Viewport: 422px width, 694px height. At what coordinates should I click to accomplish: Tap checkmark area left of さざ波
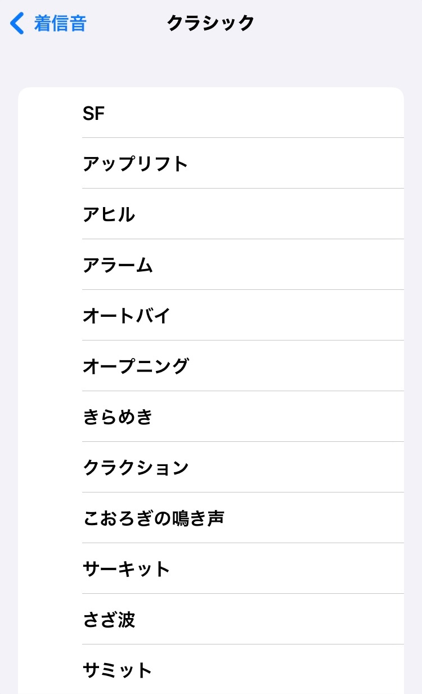pyautogui.click(x=51, y=620)
